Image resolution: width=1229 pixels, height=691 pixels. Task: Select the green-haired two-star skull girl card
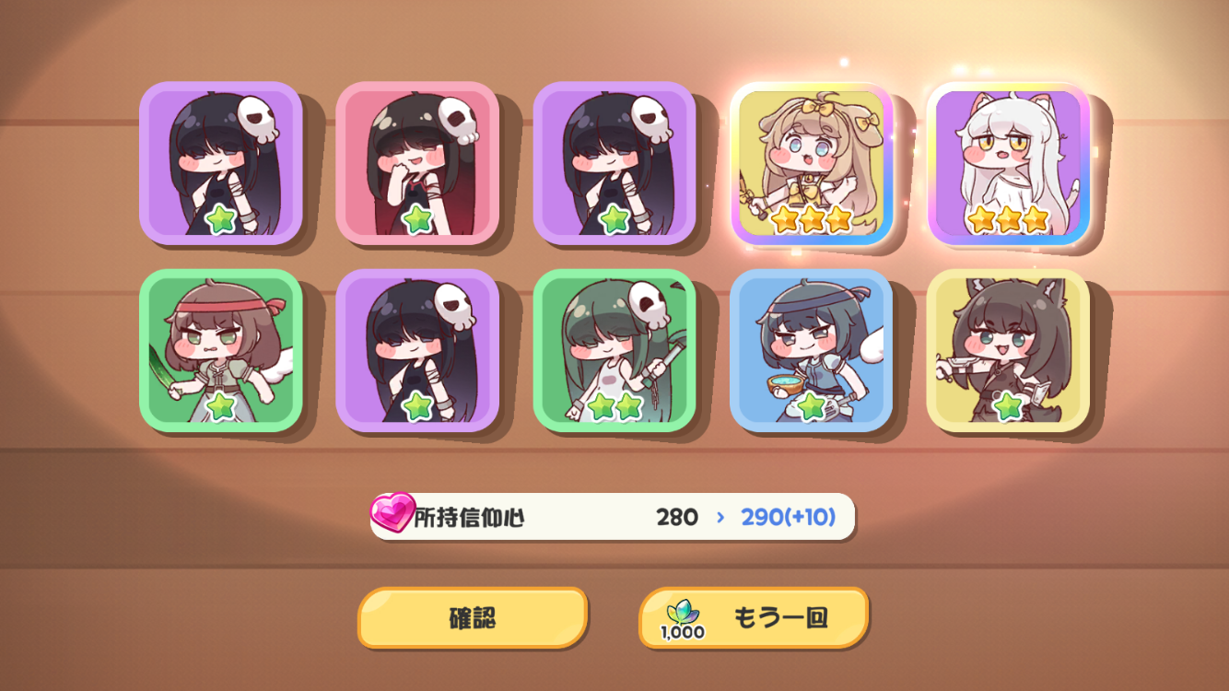point(614,350)
